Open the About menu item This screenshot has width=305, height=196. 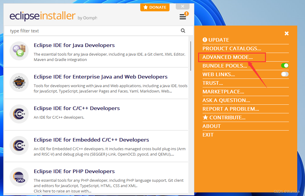coord(212,126)
